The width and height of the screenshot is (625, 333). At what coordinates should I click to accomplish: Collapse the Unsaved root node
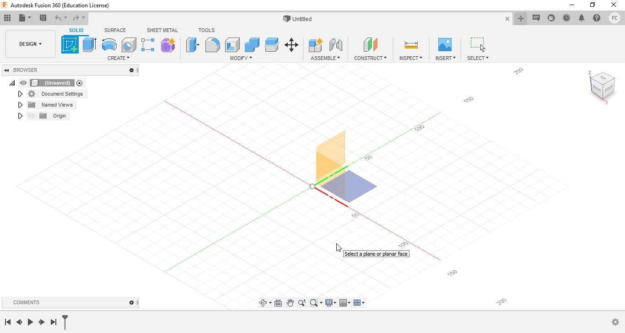(x=12, y=83)
